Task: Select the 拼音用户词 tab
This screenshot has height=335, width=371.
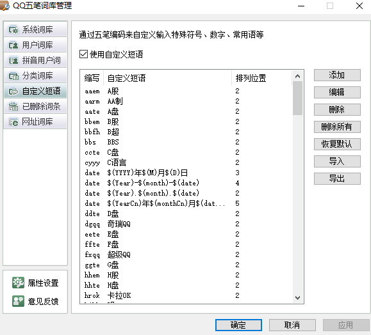Action: pyautogui.click(x=35, y=60)
